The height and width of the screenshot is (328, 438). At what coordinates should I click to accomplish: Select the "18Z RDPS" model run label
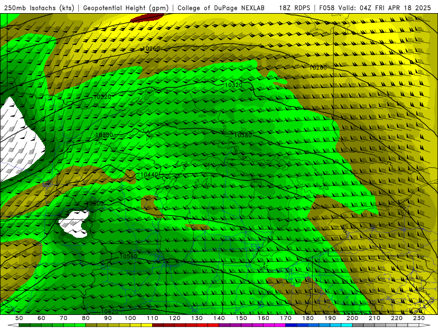(295, 8)
